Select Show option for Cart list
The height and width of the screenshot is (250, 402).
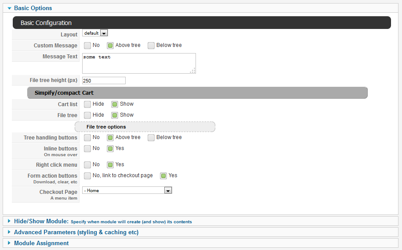click(x=115, y=104)
